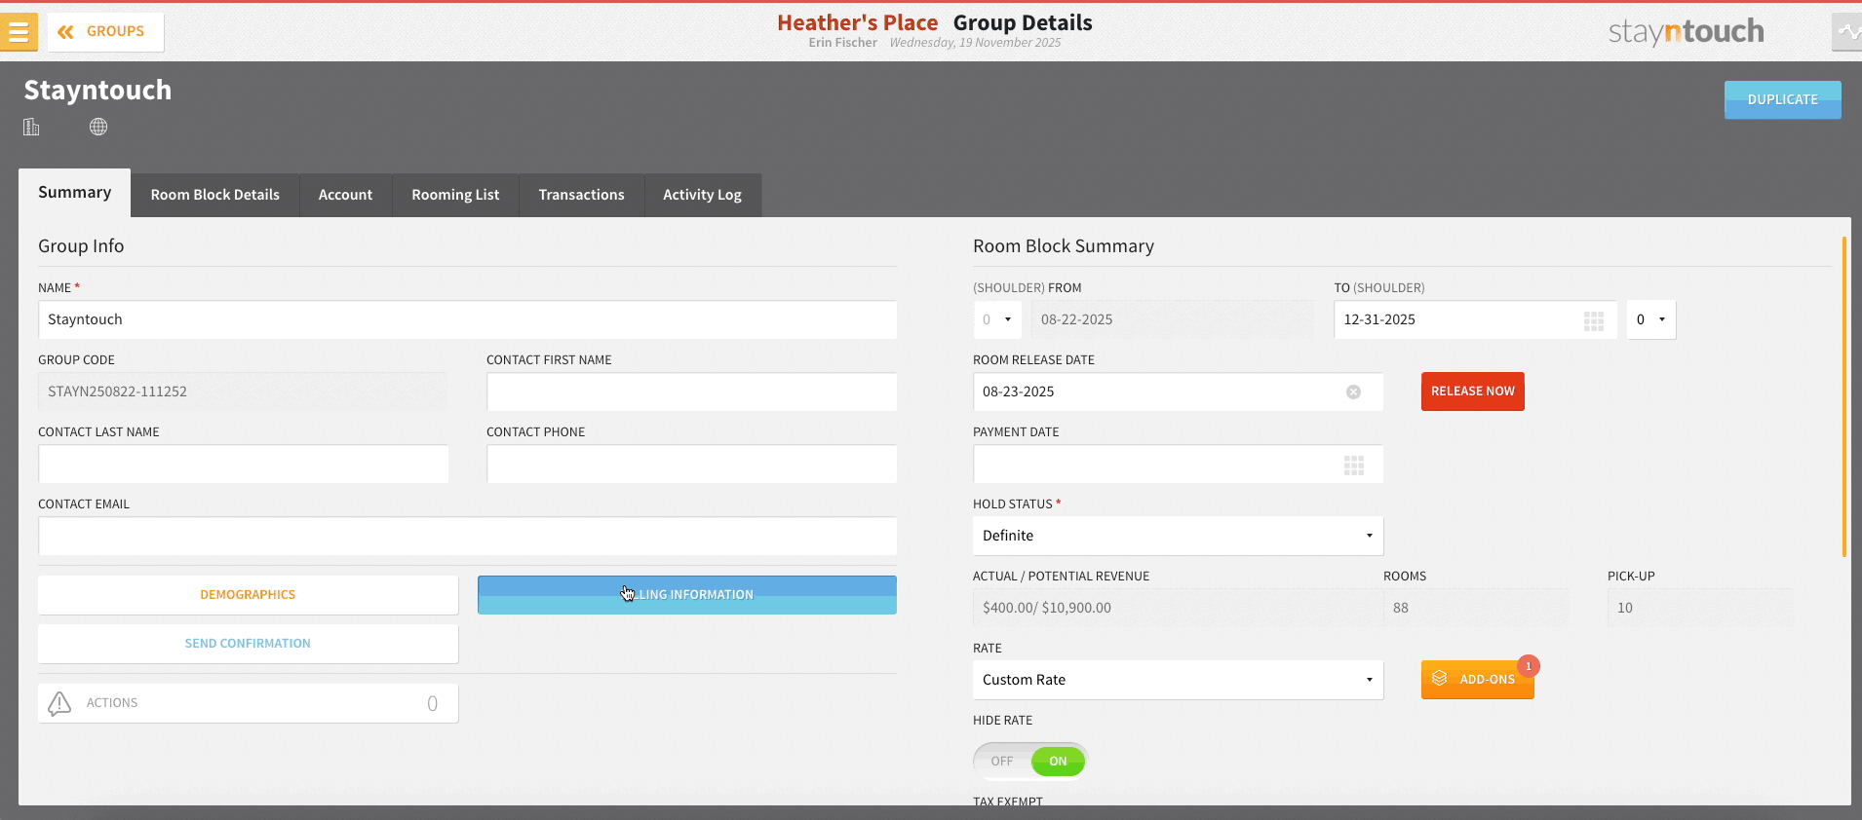Open Billing Information
The image size is (1862, 820).
pos(686,595)
